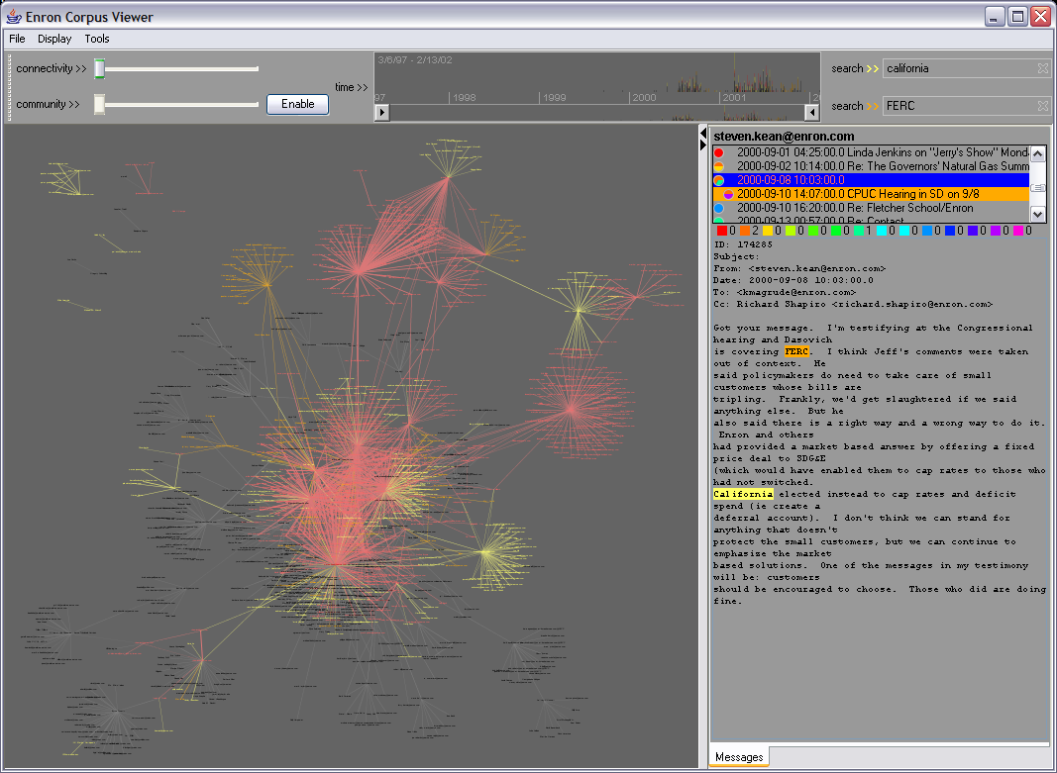This screenshot has width=1057, height=773.
Task: Select the Governors' Natural Gas Summit message
Action: click(871, 166)
